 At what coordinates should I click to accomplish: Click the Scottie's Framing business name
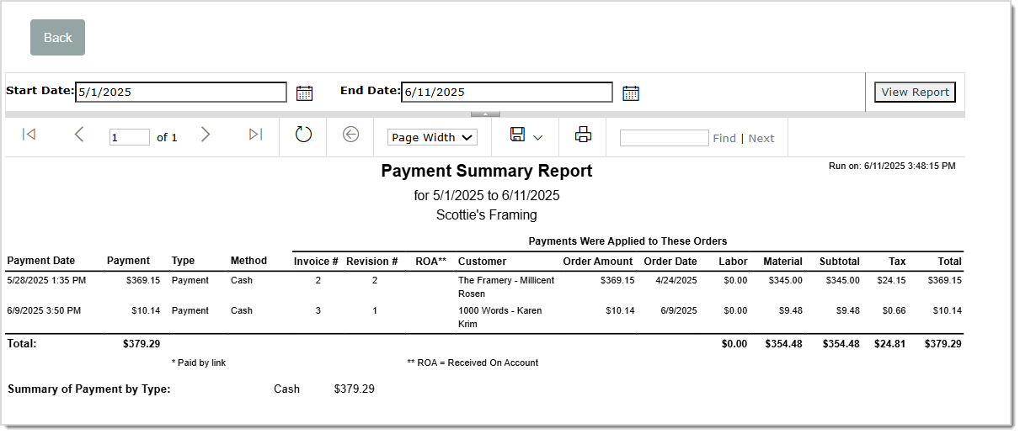pos(487,214)
